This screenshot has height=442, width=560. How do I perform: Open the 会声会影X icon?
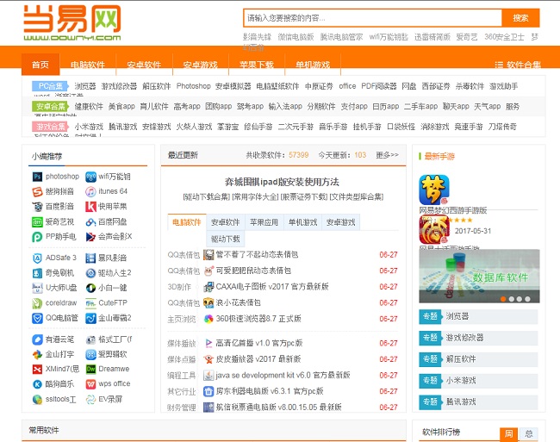[90, 237]
